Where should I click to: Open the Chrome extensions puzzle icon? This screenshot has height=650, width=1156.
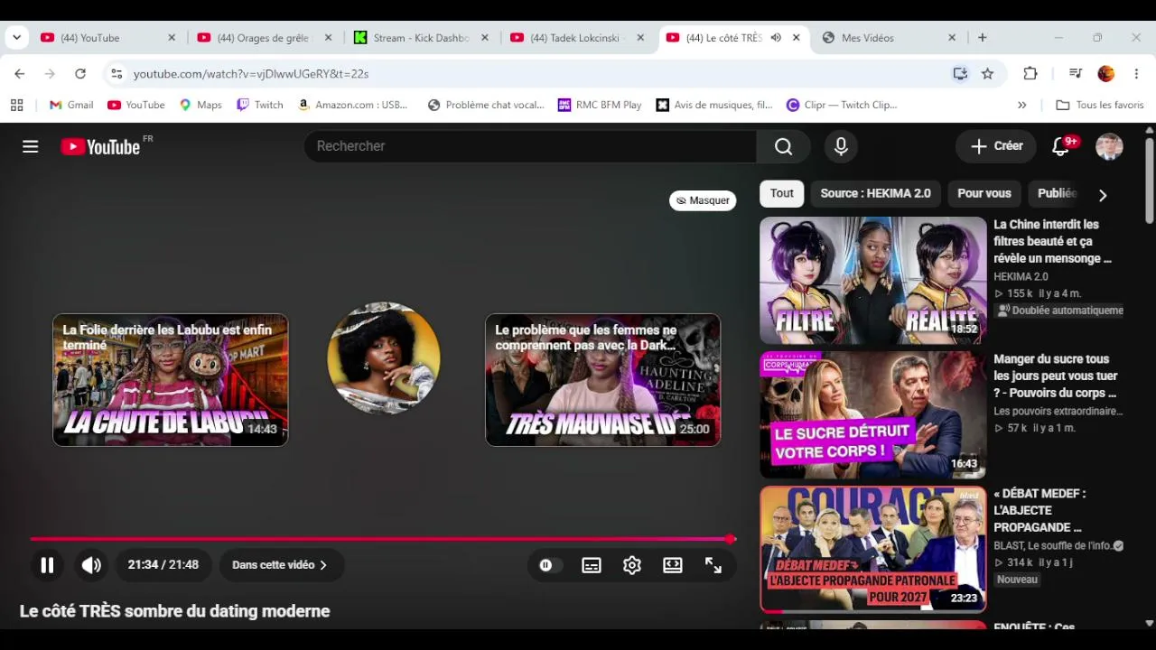tap(1030, 74)
